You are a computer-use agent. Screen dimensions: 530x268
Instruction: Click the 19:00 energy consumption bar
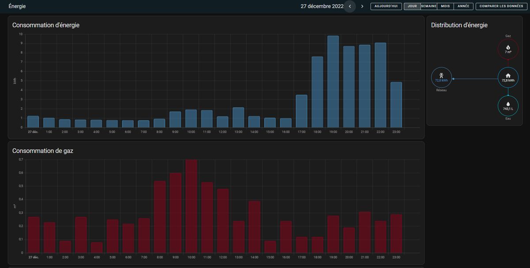click(333, 82)
